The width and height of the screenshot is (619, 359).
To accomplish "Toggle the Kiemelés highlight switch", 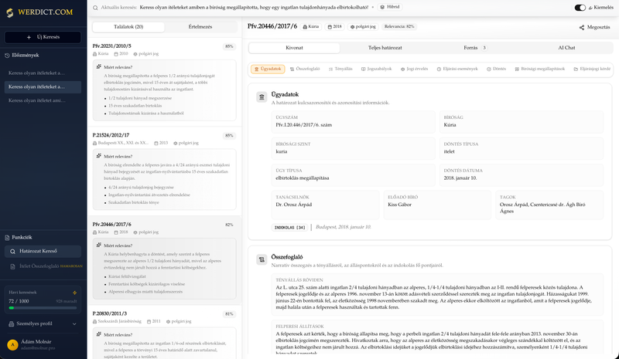I will [x=580, y=7].
